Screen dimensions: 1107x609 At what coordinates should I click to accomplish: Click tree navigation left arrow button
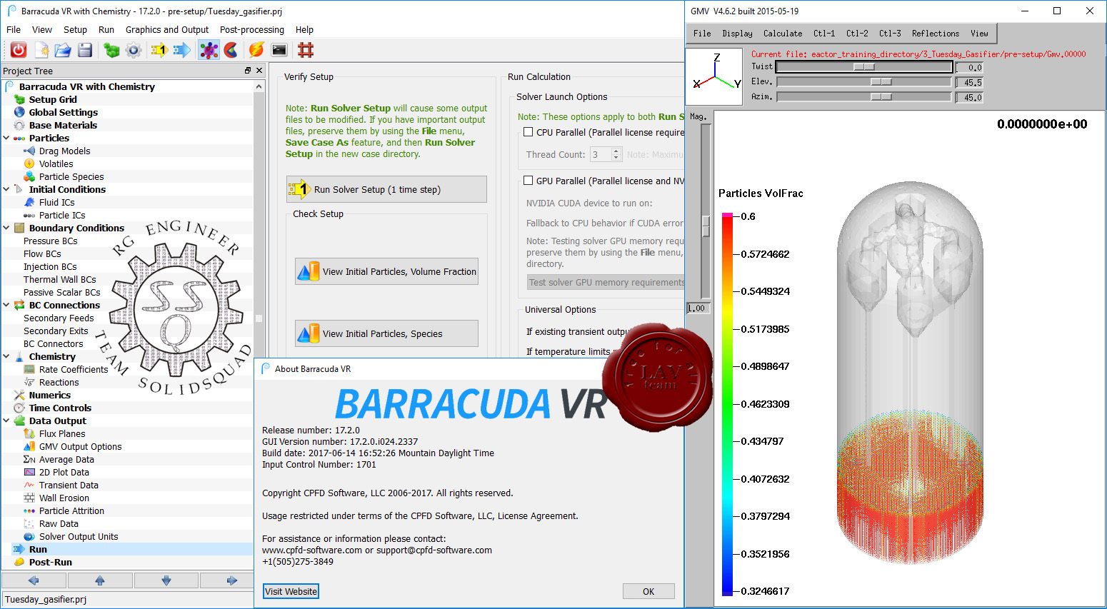(x=33, y=580)
